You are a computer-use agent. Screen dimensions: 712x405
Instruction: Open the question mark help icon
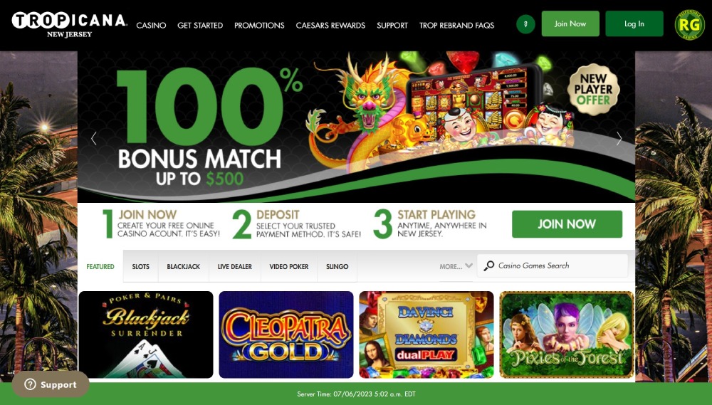point(525,24)
